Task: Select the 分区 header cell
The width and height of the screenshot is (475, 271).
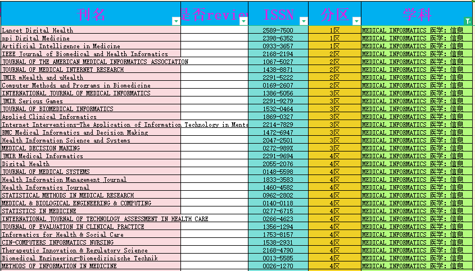Action: [x=334, y=13]
